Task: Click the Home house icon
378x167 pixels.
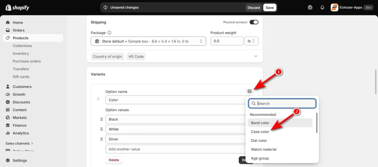Action: pos(8,22)
